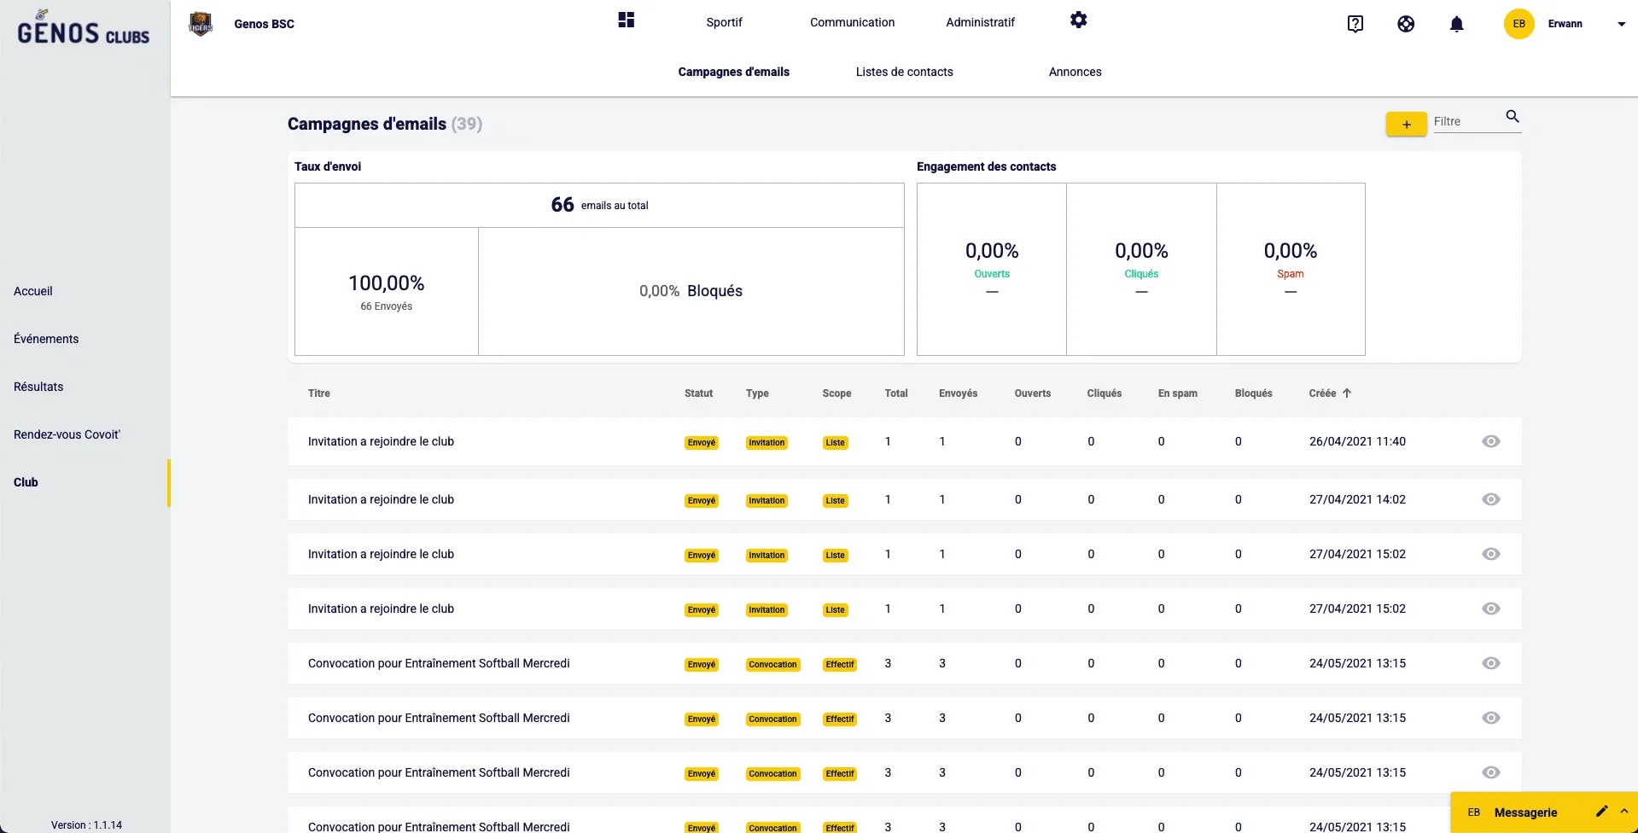The height and width of the screenshot is (833, 1638).
Task: Open the settings gear icon
Action: pos(1078,20)
